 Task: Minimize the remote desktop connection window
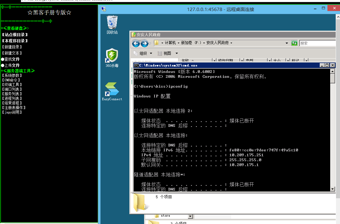(315, 9)
